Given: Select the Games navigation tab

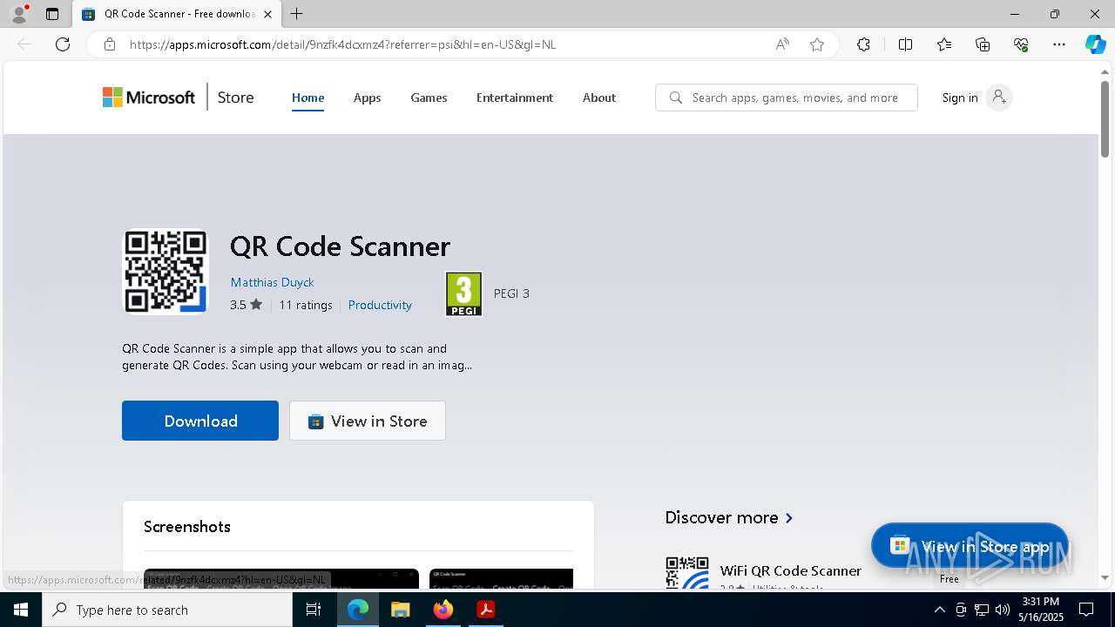Looking at the screenshot, I should coord(429,98).
